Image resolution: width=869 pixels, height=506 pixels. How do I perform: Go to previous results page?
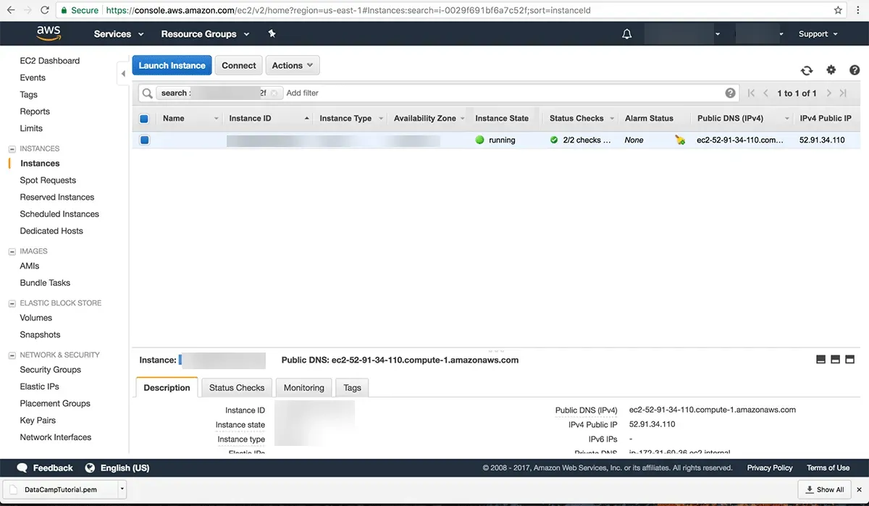[766, 93]
